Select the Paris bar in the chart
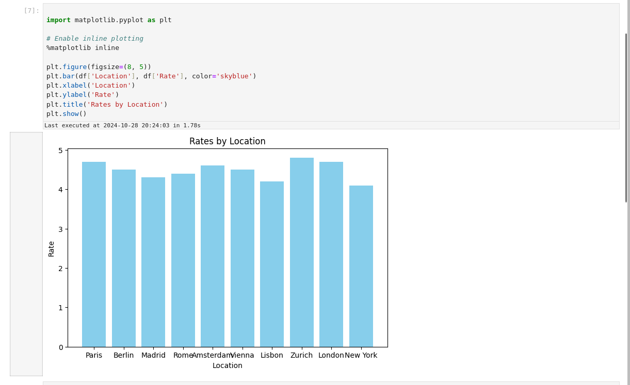This screenshot has height=385, width=630. 94,254
